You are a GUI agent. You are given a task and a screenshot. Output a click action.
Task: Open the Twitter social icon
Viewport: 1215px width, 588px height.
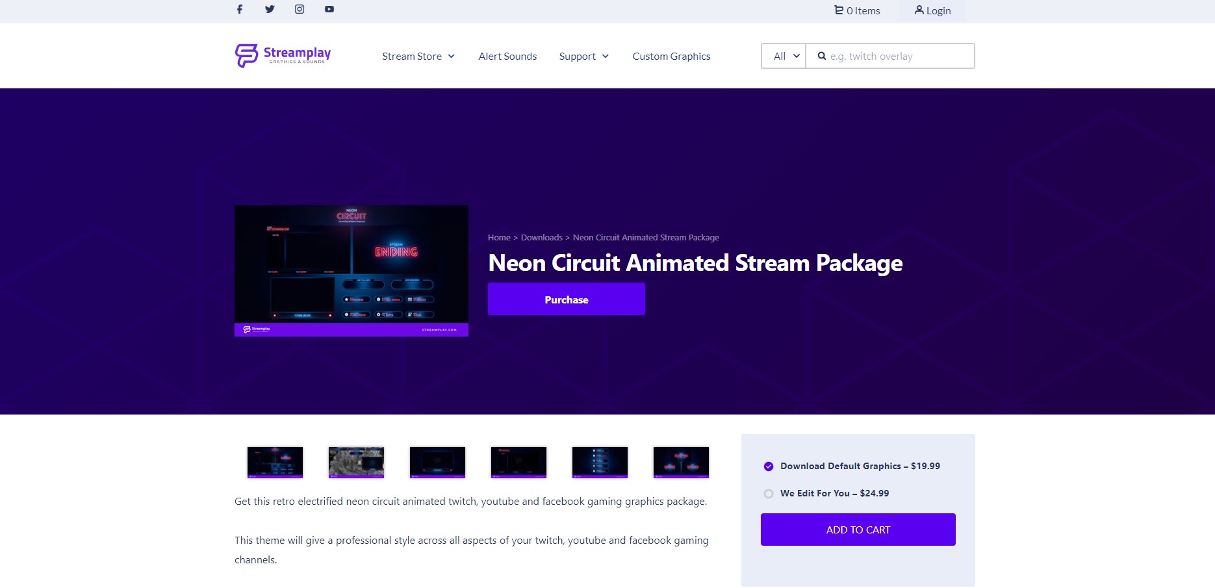click(x=270, y=9)
